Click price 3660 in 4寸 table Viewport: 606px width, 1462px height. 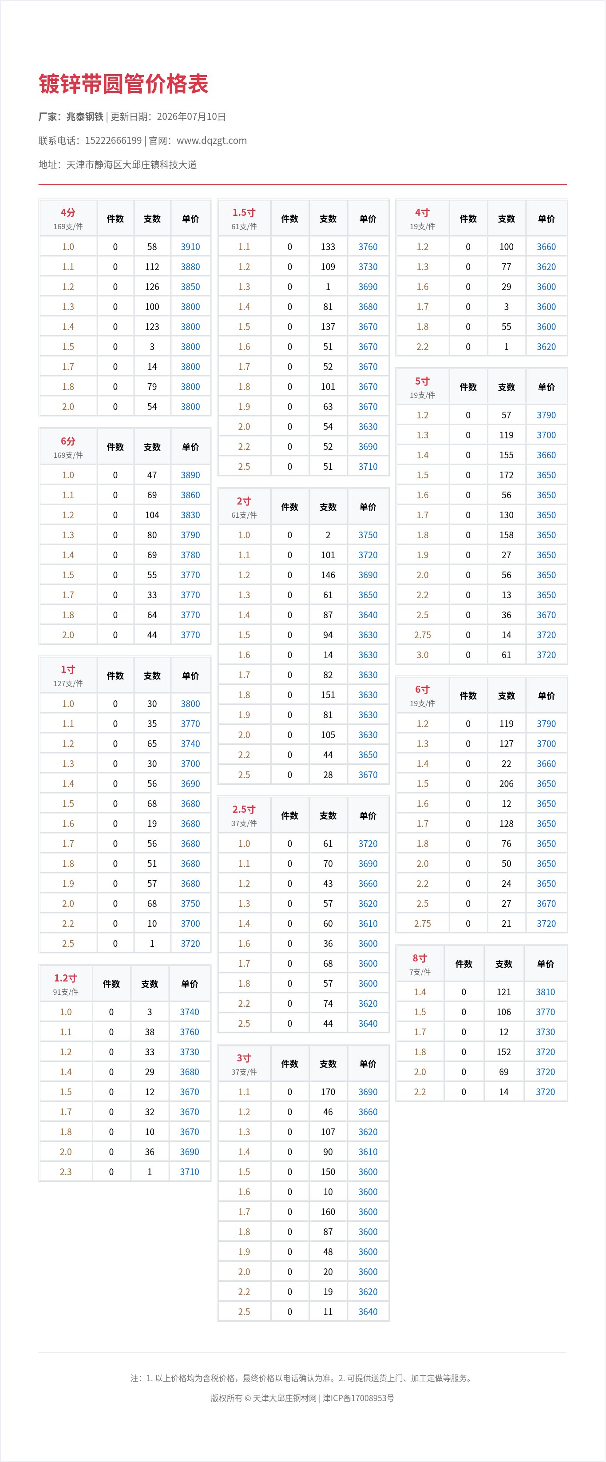pos(547,247)
